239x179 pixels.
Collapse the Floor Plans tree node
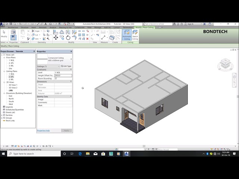click(x=4, y=57)
